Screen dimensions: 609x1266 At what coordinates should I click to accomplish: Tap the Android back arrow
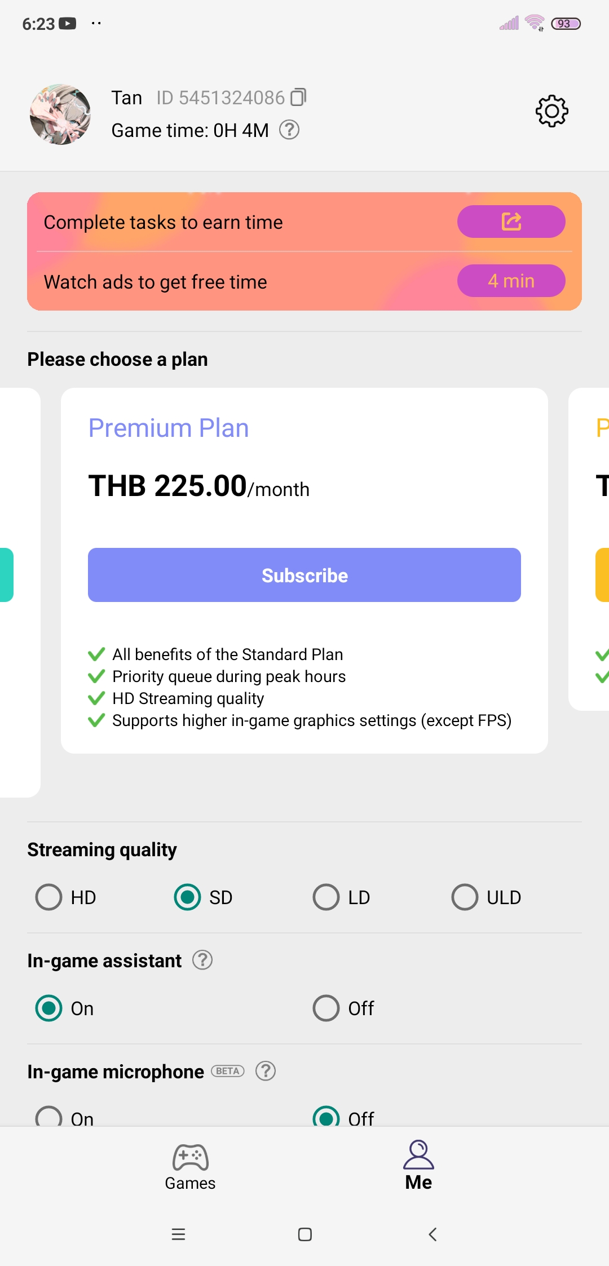pos(433,1234)
